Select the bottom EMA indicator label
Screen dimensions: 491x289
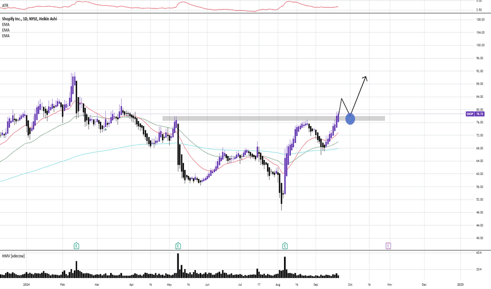(6, 36)
